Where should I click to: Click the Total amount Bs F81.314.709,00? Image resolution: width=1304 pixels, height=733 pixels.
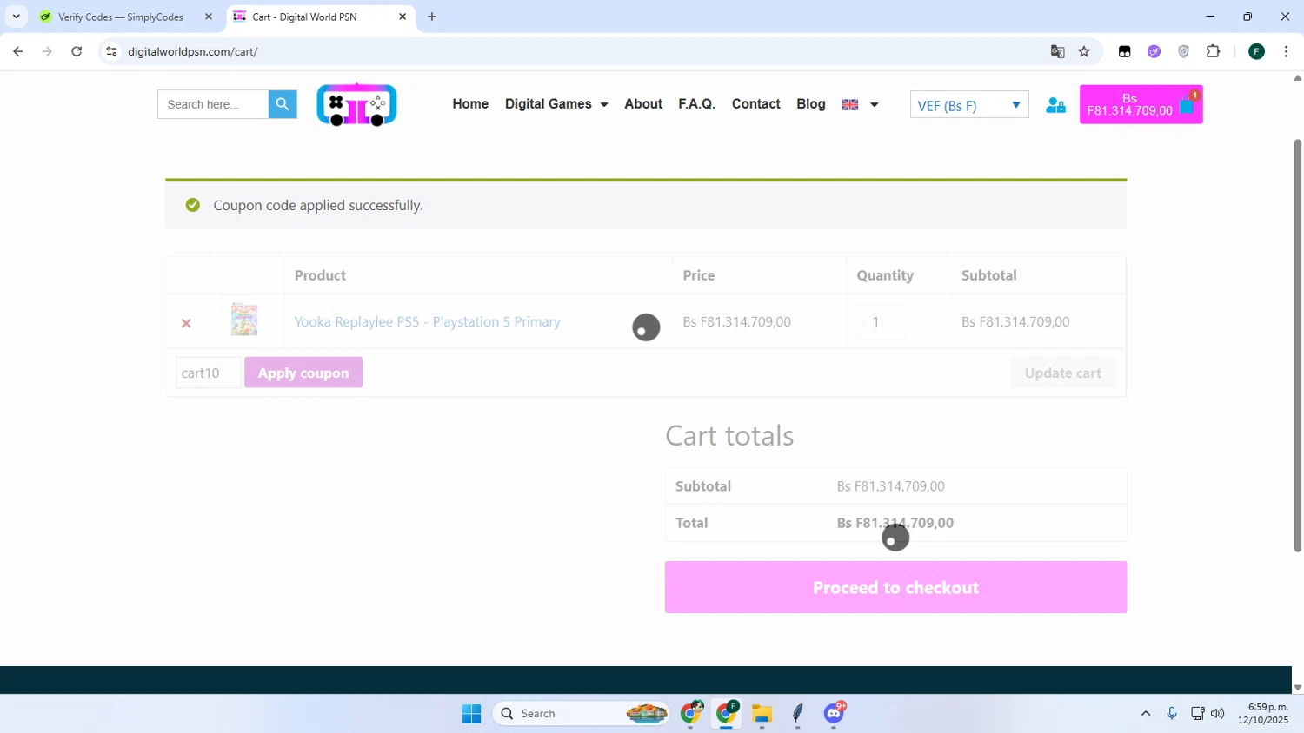tap(895, 523)
